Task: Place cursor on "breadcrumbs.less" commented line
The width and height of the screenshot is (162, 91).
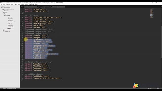Action: tap(39, 30)
